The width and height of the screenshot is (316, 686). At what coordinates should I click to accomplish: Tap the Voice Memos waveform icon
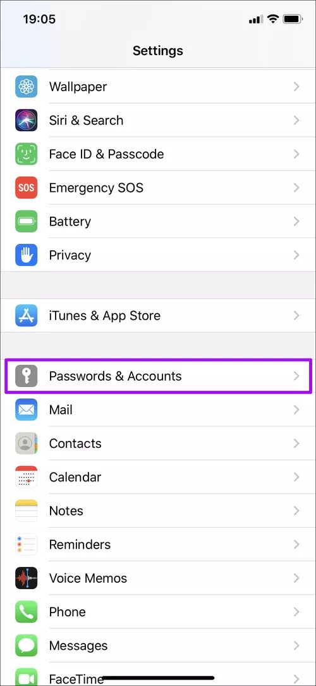[x=26, y=578]
